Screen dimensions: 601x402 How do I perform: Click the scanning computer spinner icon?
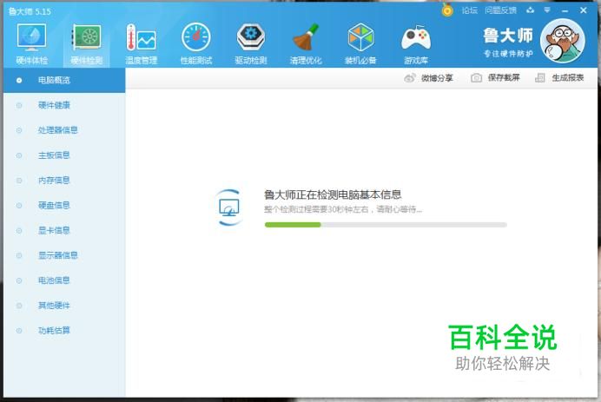click(x=228, y=208)
